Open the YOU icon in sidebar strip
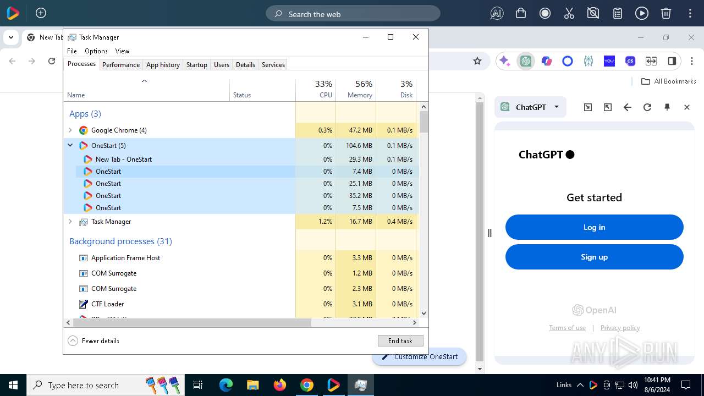This screenshot has height=396, width=704. [609, 61]
